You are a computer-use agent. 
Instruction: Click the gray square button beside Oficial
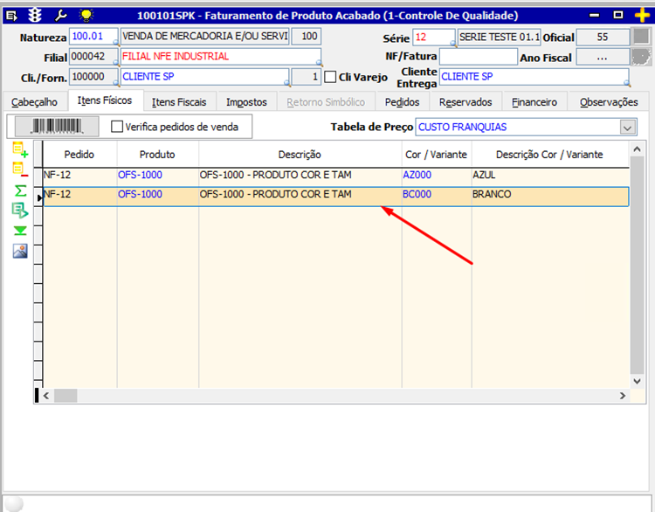tap(641, 37)
